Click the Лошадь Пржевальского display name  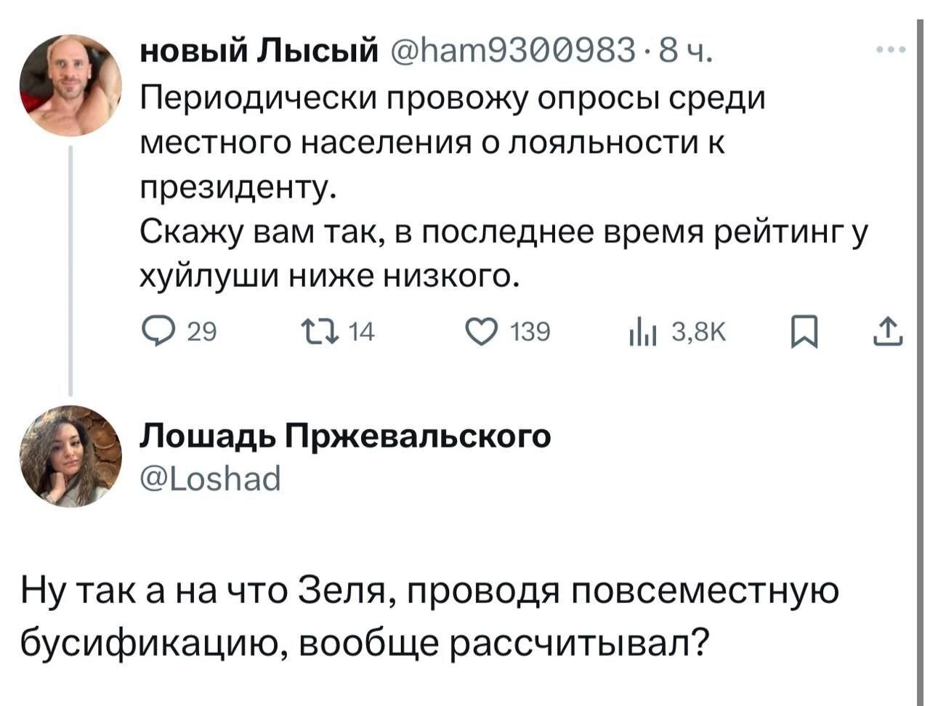click(x=346, y=436)
